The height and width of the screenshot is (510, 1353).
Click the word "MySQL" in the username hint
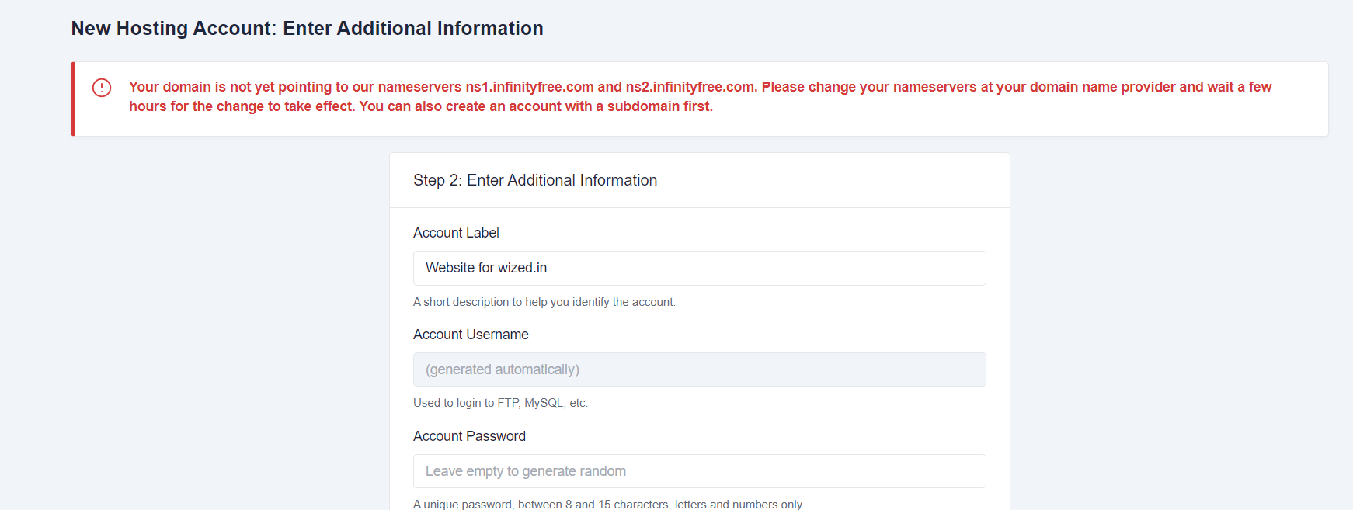tap(544, 403)
